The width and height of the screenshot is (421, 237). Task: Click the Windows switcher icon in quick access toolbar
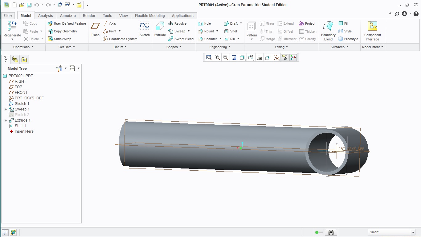tap(67, 5)
